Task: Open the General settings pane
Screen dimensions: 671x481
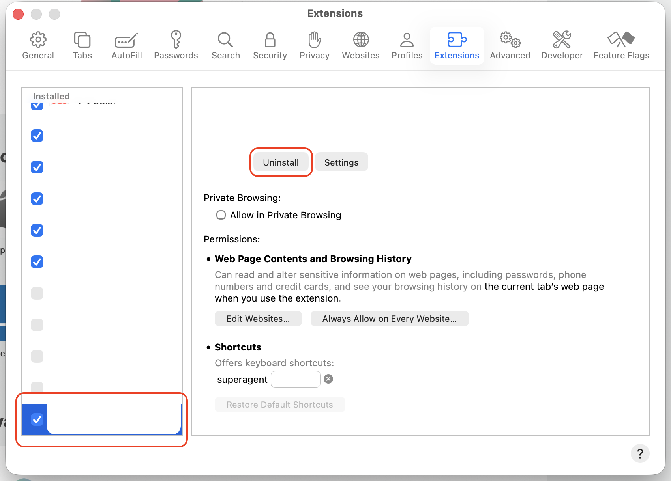Action: point(38,45)
